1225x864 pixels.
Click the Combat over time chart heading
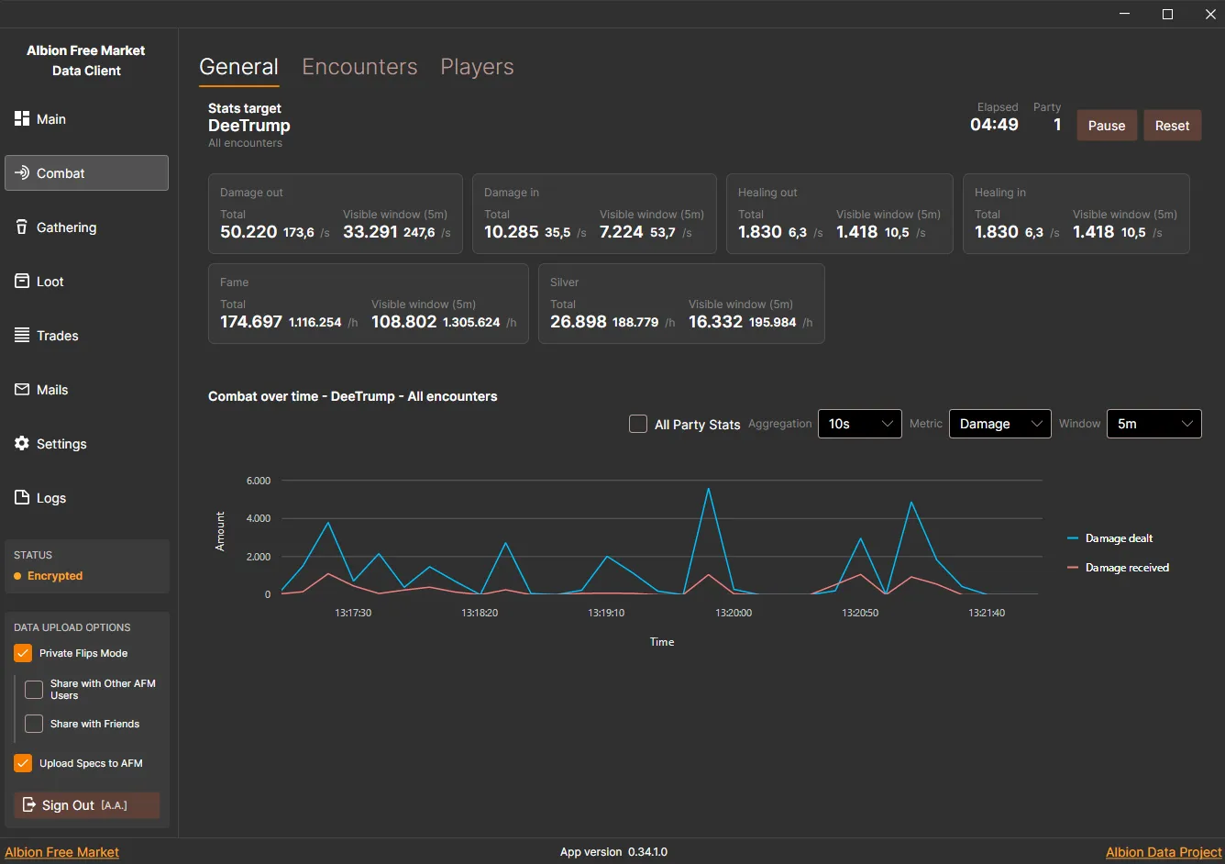tap(353, 396)
